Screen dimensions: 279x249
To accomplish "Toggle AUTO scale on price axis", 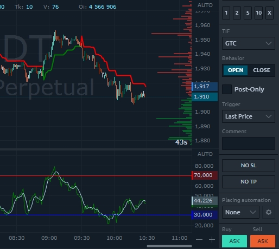I will point(205,5).
